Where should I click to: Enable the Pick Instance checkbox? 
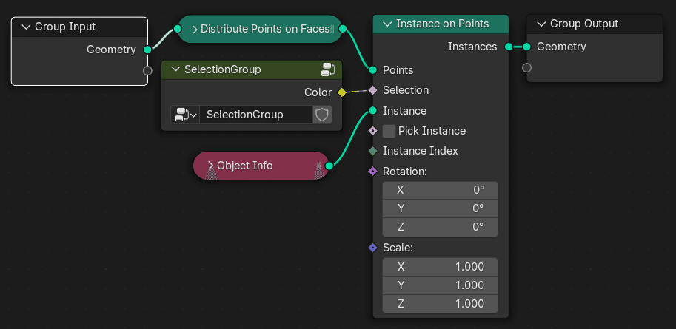[x=389, y=131]
